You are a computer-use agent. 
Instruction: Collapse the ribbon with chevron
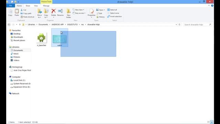pos(209,6)
